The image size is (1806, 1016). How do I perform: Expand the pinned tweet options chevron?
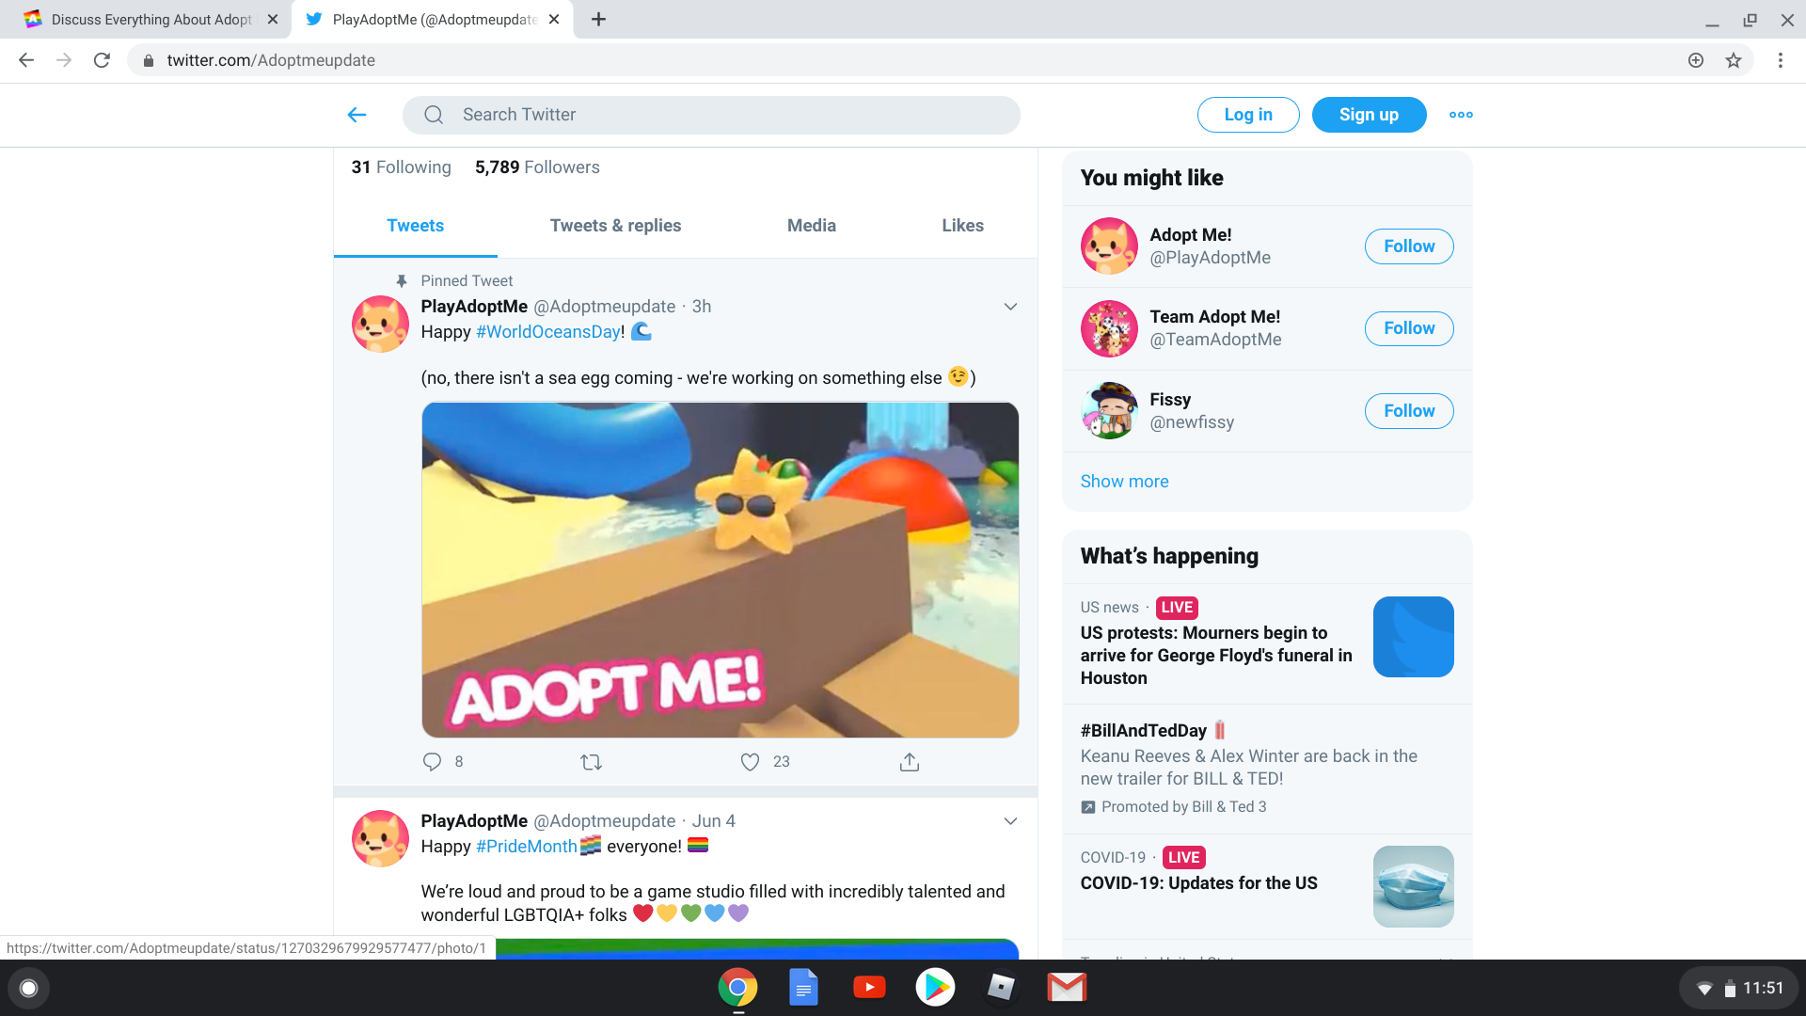click(x=1010, y=307)
